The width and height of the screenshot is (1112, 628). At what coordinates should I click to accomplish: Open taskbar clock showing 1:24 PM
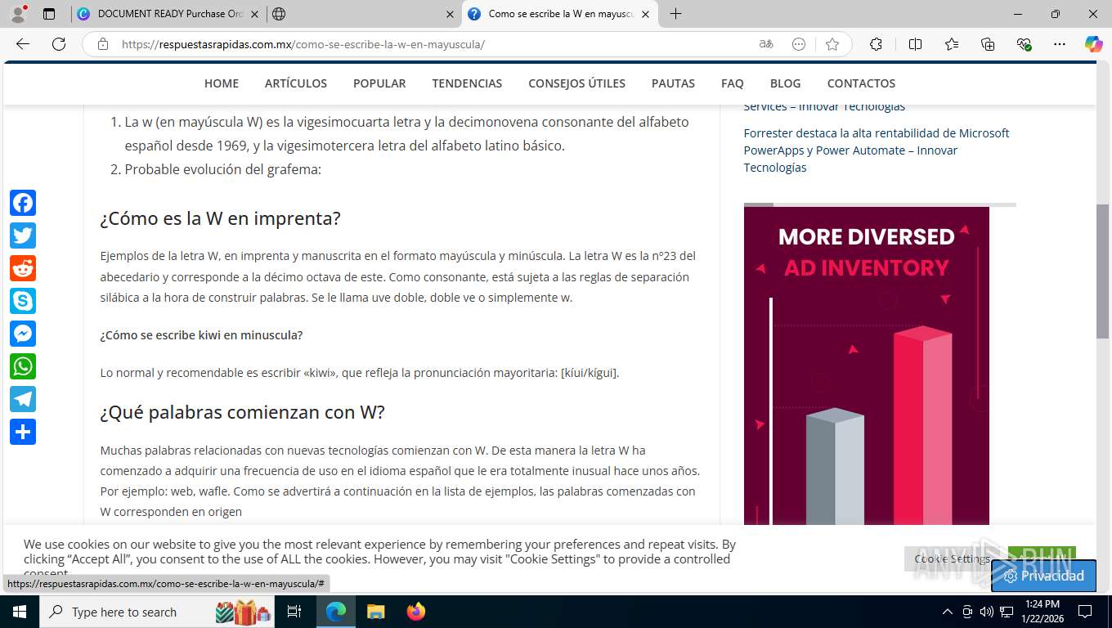[1042, 612]
